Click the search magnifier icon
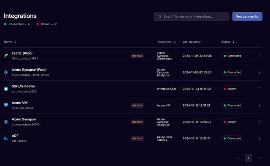Viewport: 270px width, 166px height. (x=159, y=16)
